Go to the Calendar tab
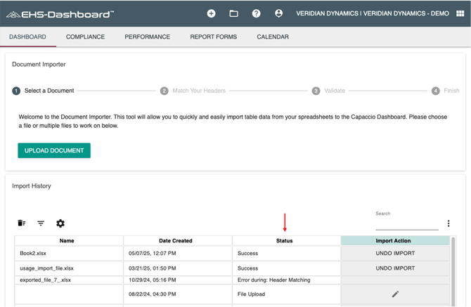Screen dimensions: 471x307 272,37
